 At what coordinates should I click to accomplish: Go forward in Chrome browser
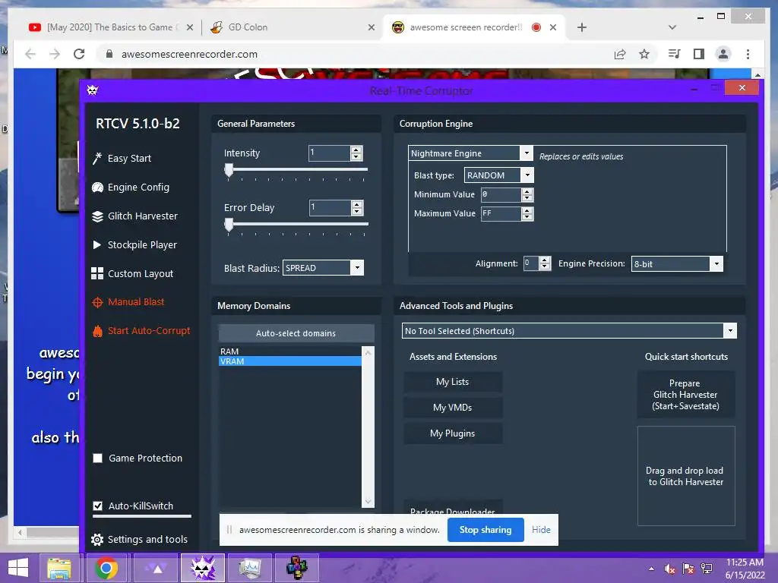click(55, 54)
